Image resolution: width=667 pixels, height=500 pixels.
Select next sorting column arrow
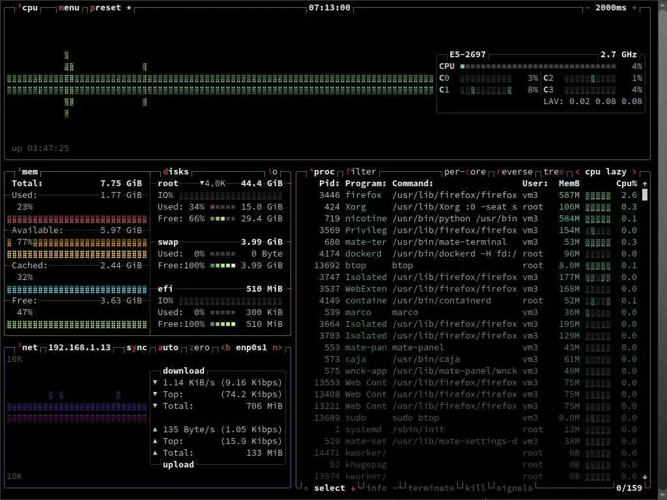point(634,172)
